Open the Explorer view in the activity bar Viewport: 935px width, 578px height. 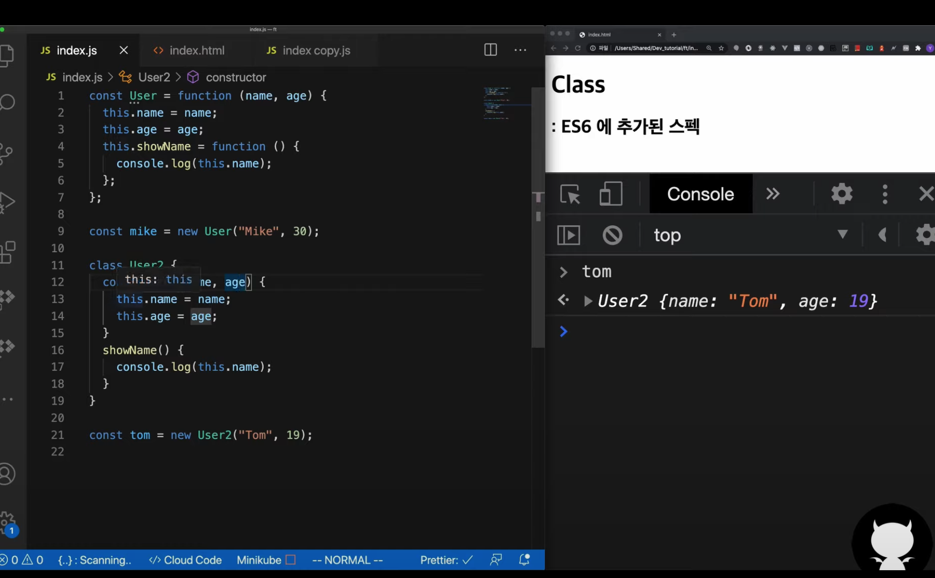pos(7,55)
